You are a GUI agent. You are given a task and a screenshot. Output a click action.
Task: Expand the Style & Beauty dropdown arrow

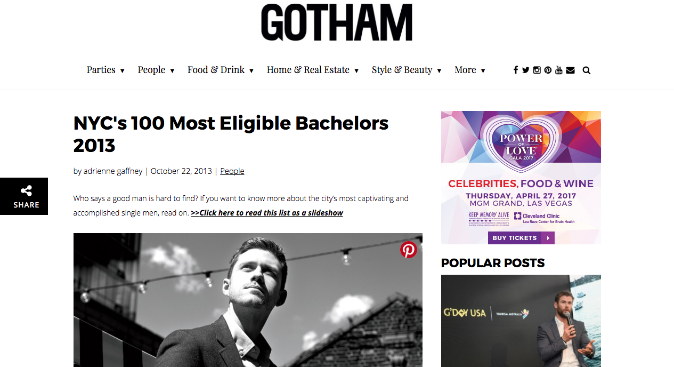coord(439,71)
